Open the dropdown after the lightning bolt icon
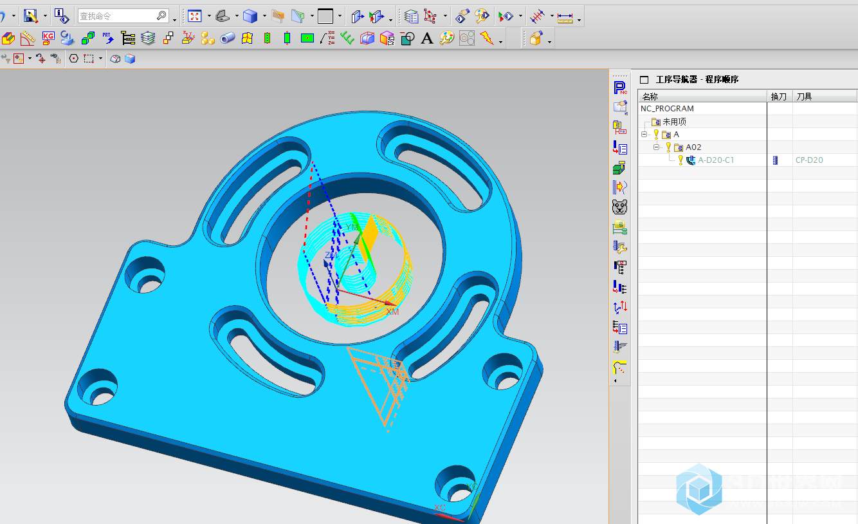Viewport: 858px width, 524px height. coord(501,42)
